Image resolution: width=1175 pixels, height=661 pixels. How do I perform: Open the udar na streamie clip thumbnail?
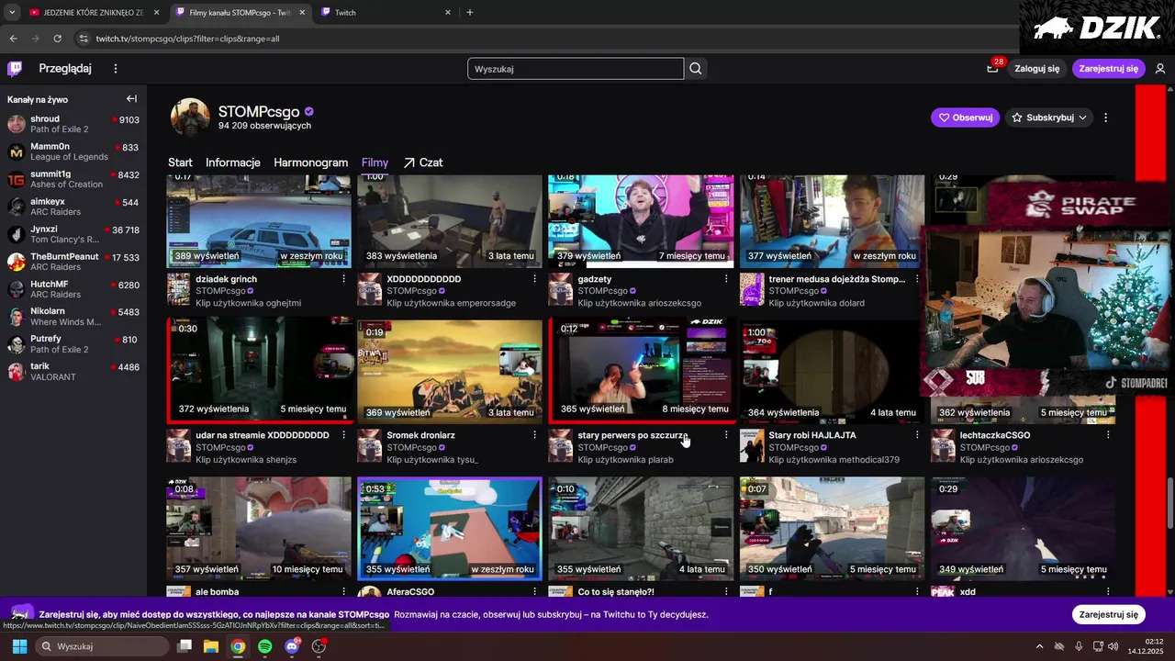tap(259, 370)
